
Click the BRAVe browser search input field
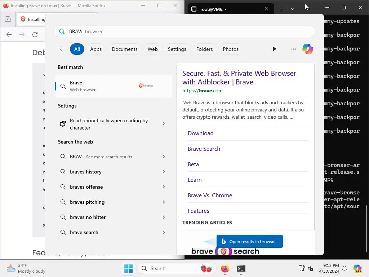pyautogui.click(x=184, y=31)
